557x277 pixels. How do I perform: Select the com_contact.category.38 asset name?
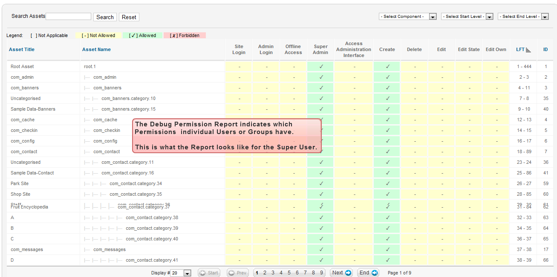(x=152, y=217)
